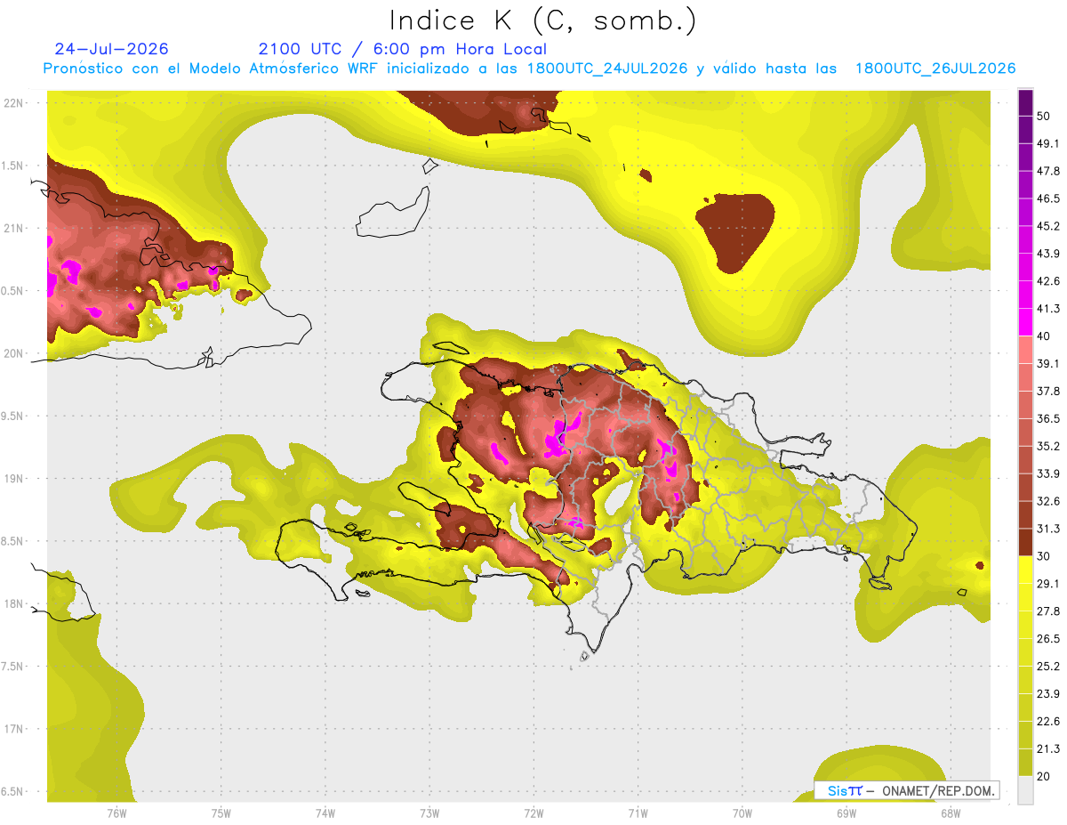Click the "9.5N" latitude axis label
The height and width of the screenshot is (825, 1067).
[x=12, y=416]
